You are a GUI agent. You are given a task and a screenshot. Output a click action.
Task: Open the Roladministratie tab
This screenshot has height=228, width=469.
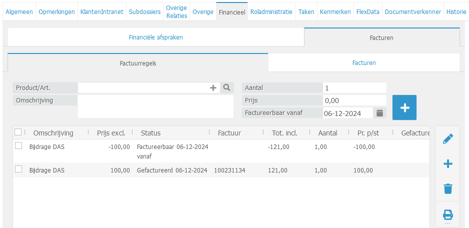pyautogui.click(x=271, y=12)
